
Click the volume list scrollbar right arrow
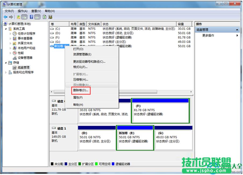click(x=191, y=92)
